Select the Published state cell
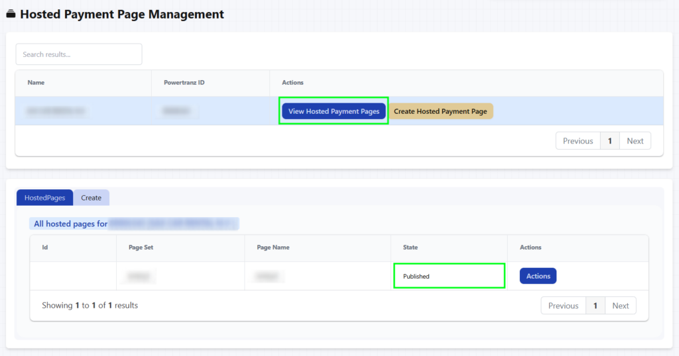 click(416, 277)
